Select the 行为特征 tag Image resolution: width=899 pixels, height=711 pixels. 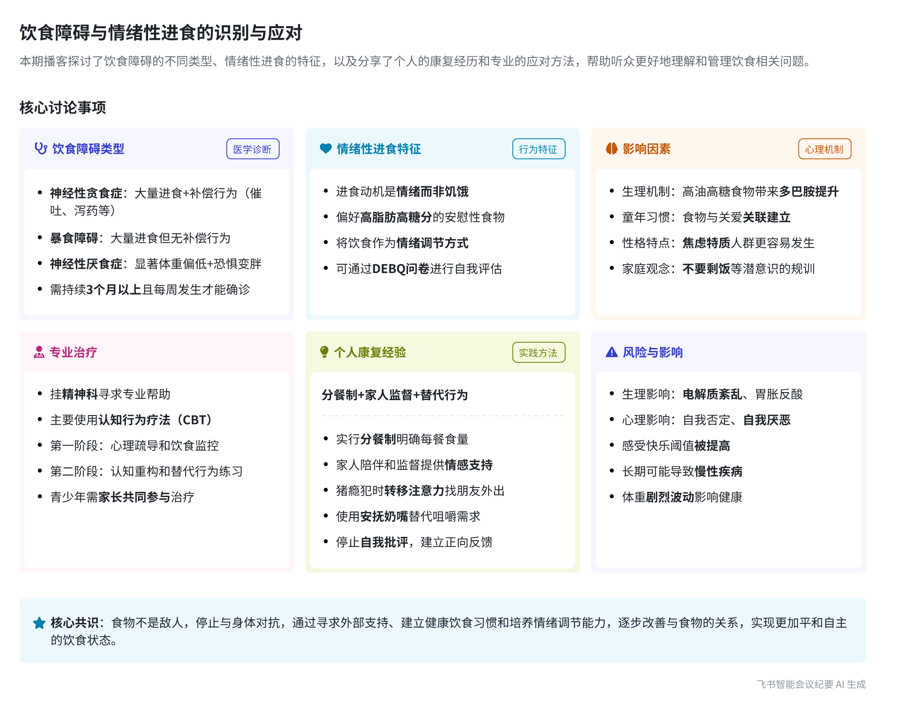click(538, 149)
